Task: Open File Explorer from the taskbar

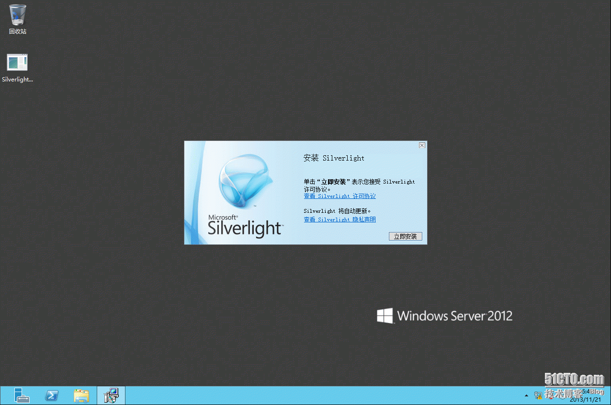Action: click(x=81, y=395)
